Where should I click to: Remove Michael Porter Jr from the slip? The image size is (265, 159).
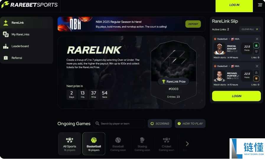point(257,66)
